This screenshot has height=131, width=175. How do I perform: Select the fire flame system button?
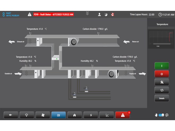pos(75,115)
